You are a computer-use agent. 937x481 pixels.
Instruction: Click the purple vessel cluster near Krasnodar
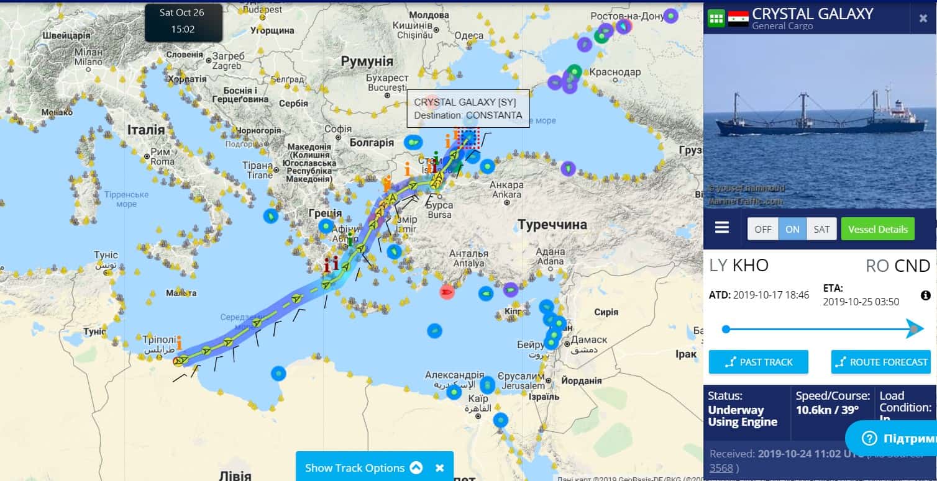(569, 81)
